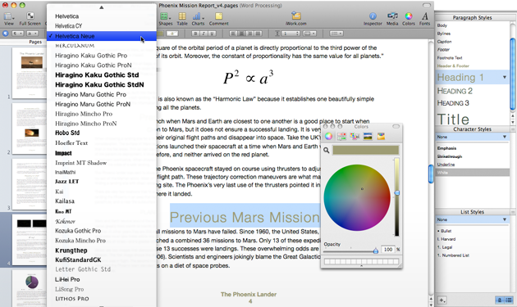Click the brightness slider handle
The width and height of the screenshot is (517, 307).
(397, 193)
